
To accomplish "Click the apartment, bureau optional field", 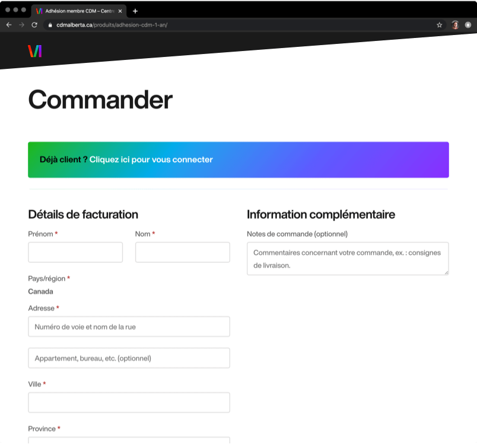I will tap(129, 358).
